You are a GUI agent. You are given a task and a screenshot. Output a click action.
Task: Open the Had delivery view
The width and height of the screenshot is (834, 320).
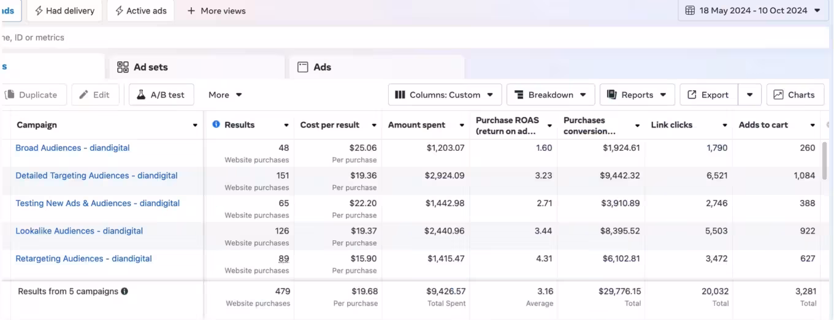[x=64, y=10]
